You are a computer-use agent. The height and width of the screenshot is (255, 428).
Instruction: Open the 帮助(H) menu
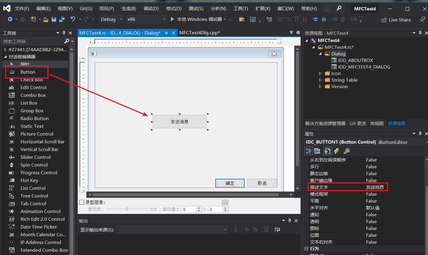click(309, 9)
